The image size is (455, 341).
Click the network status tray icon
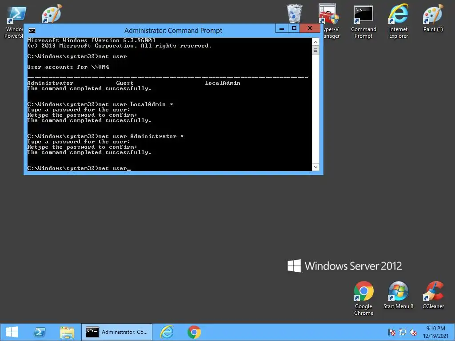403,332
